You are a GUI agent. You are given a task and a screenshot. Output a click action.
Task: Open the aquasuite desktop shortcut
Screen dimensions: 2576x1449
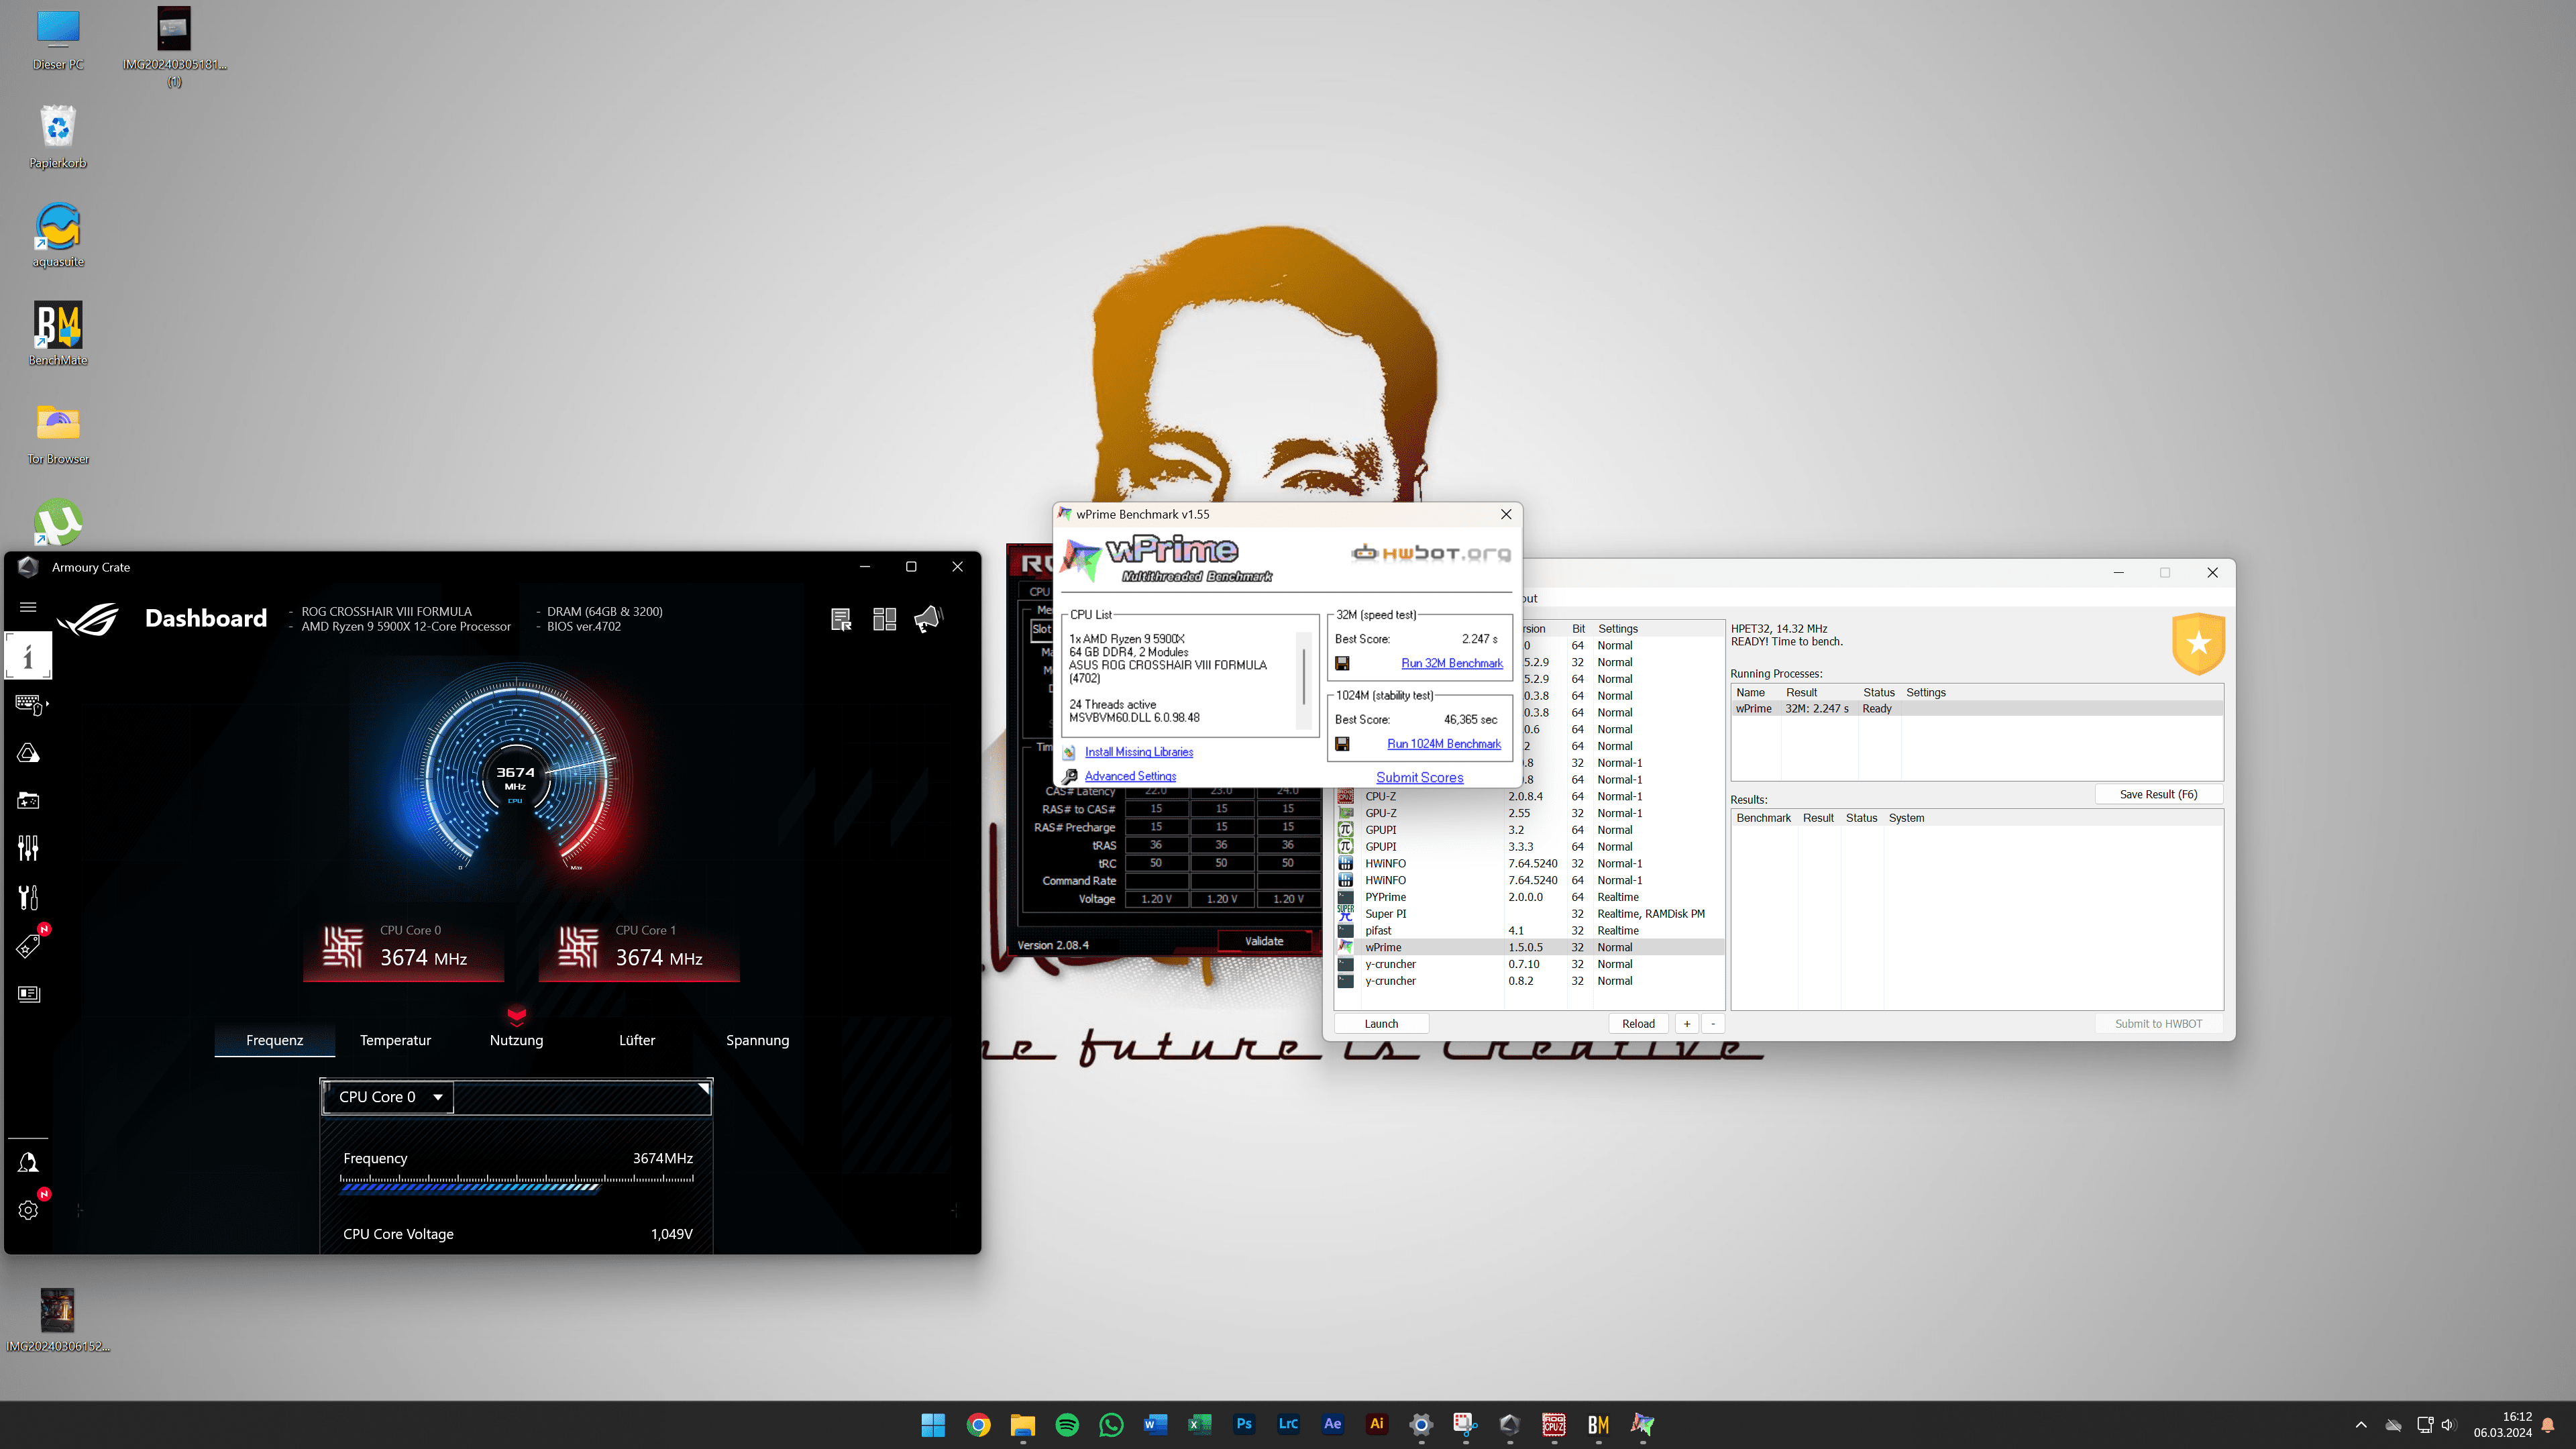[58, 236]
